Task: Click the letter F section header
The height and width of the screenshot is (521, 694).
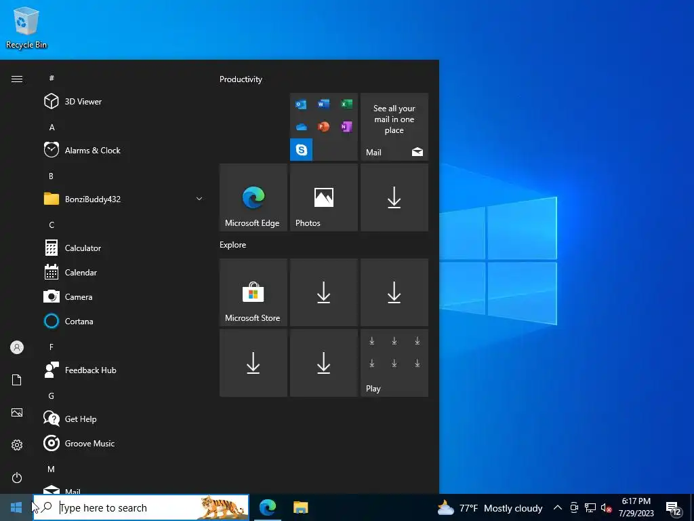Action: coord(52,347)
